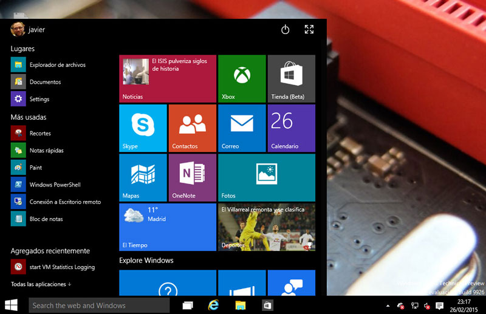486x314 pixels.
Task: Launch Recortes snipping tool
Action: [x=31, y=133]
